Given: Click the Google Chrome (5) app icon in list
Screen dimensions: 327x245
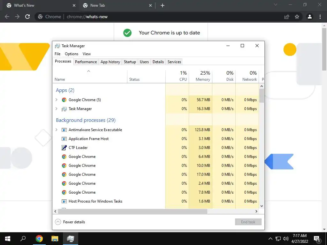Looking at the screenshot, I should coord(64,100).
